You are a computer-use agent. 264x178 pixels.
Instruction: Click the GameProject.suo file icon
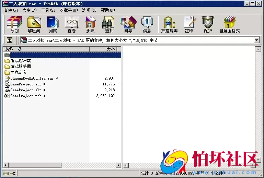[x=7, y=84]
